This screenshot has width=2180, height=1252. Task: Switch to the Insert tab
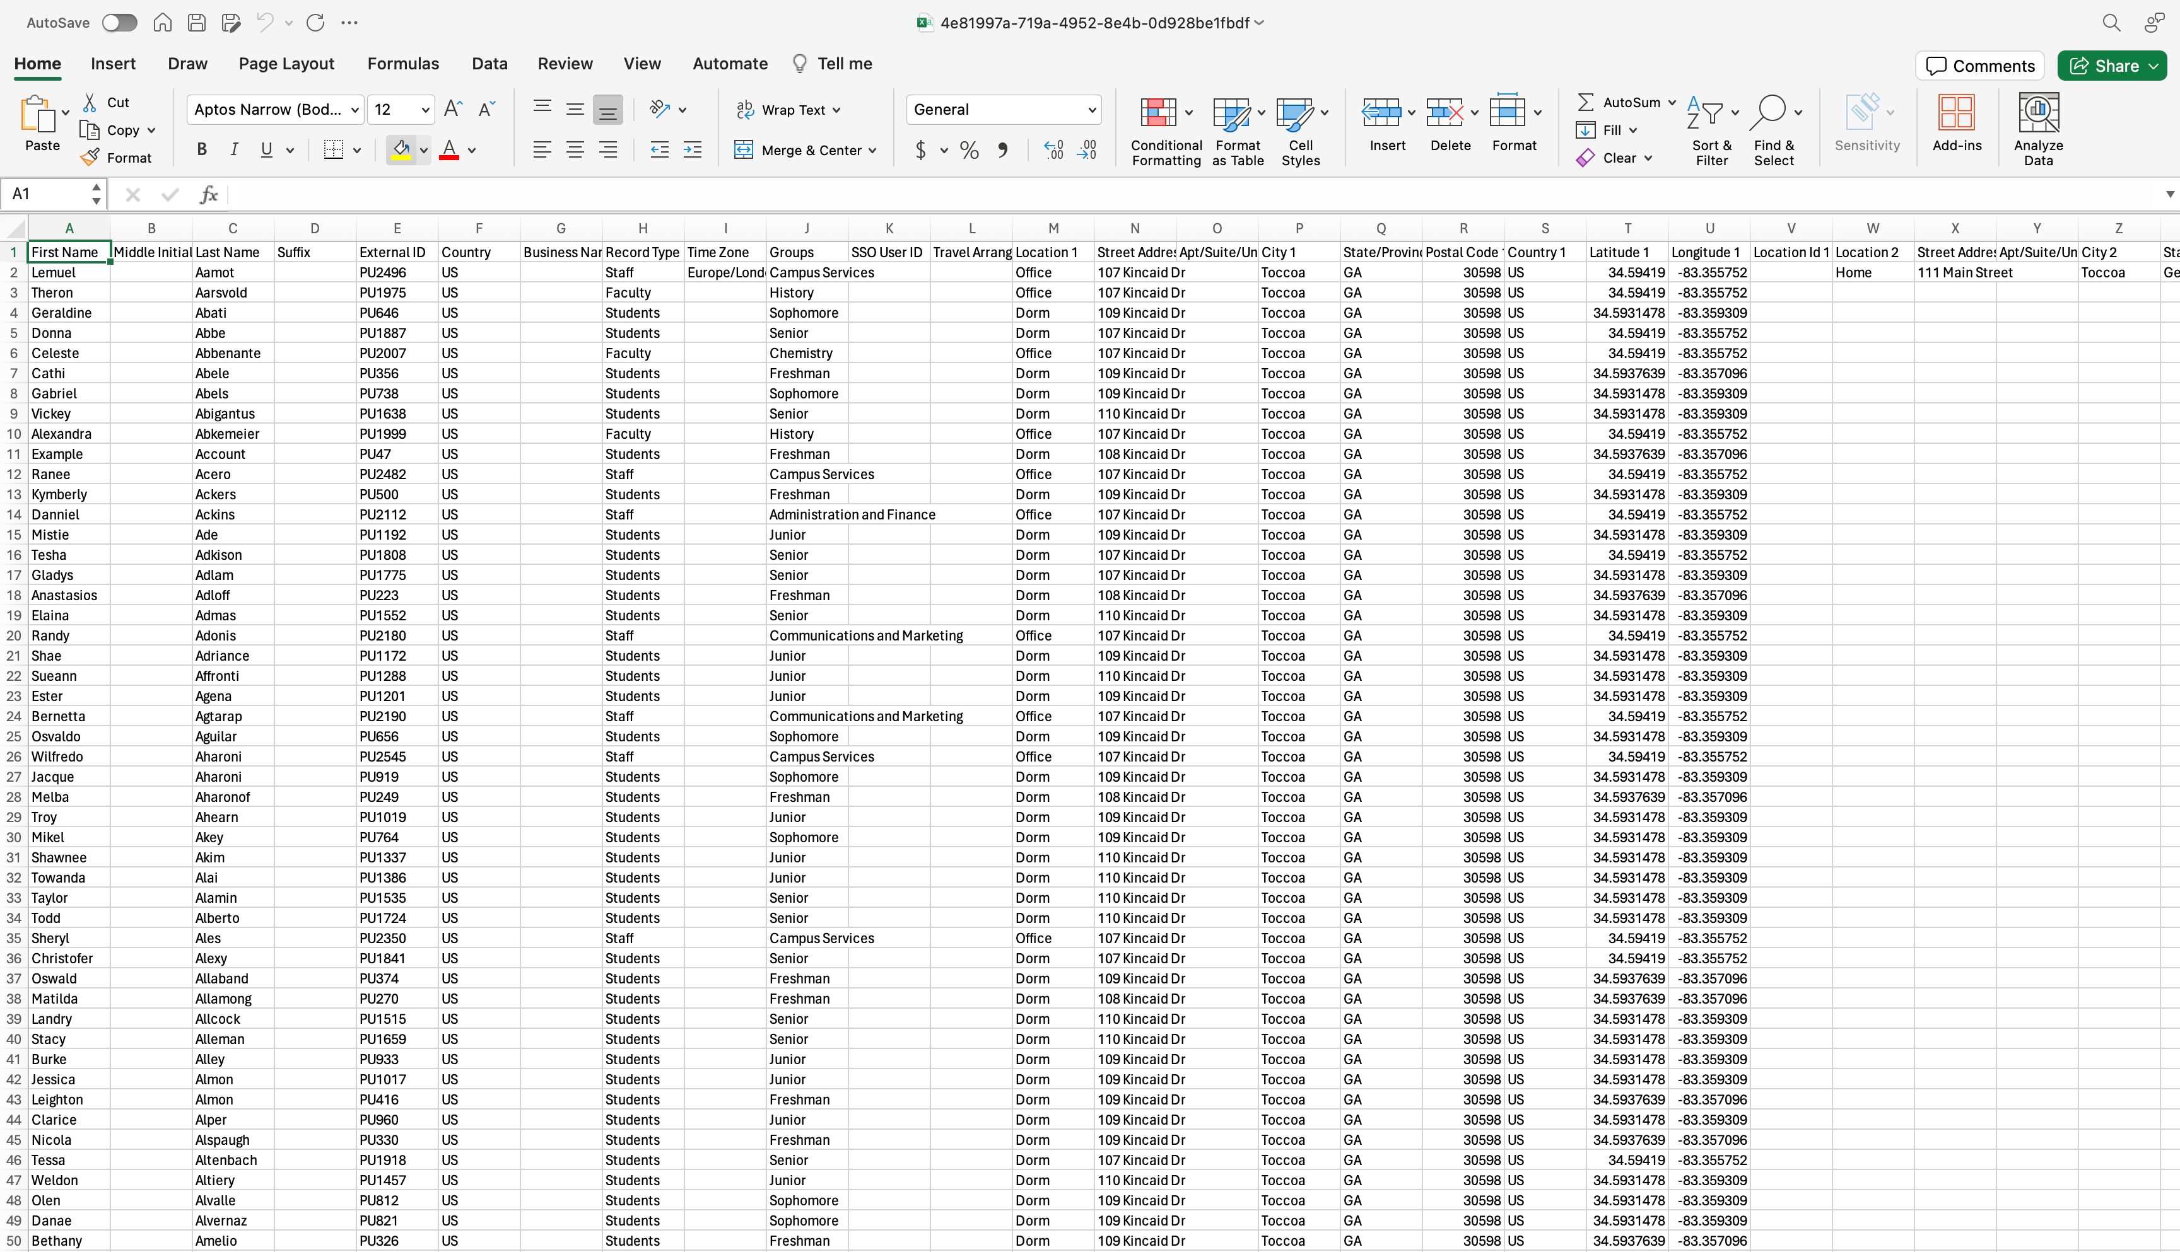pyautogui.click(x=114, y=64)
